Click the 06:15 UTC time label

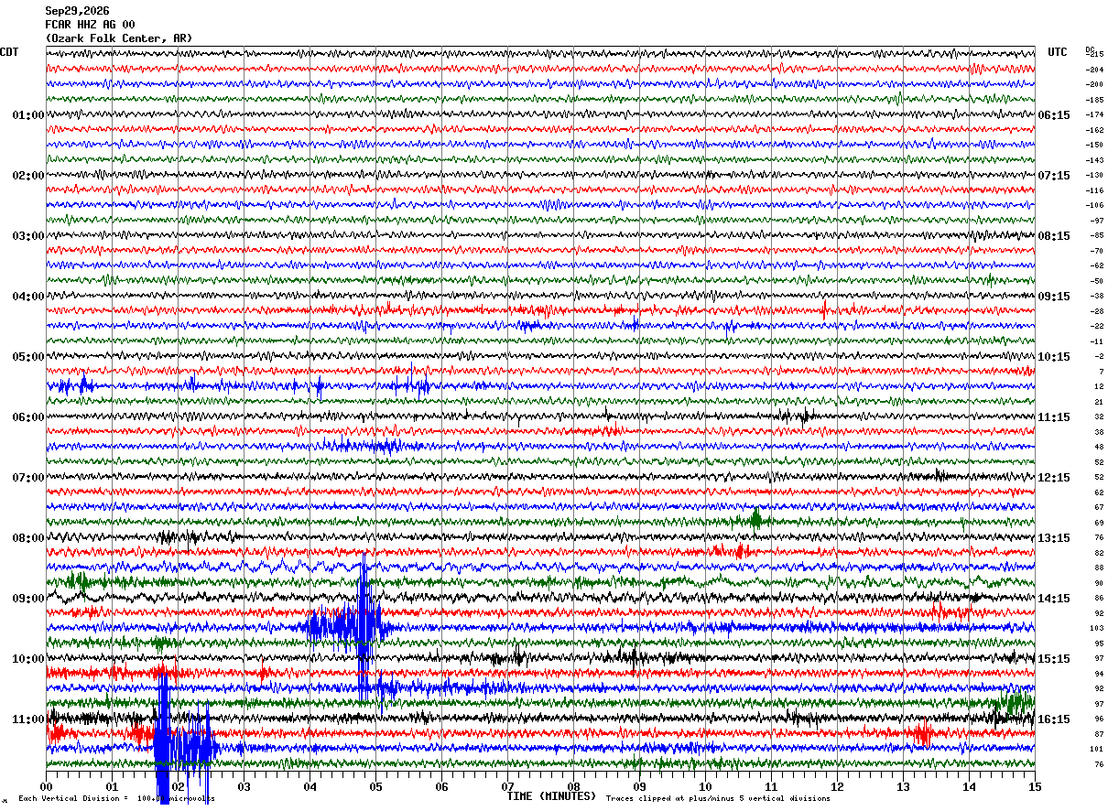tap(1055, 115)
